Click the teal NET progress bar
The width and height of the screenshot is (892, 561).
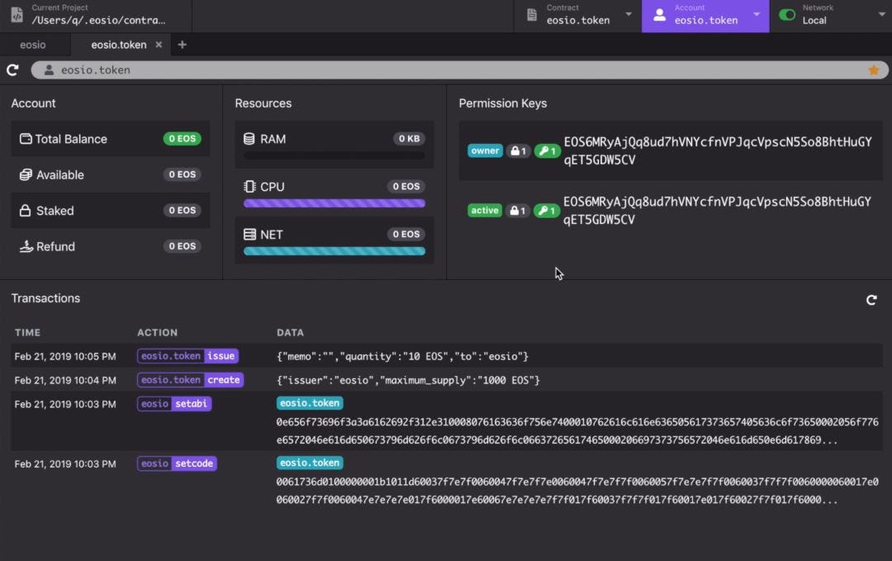pyautogui.click(x=334, y=251)
